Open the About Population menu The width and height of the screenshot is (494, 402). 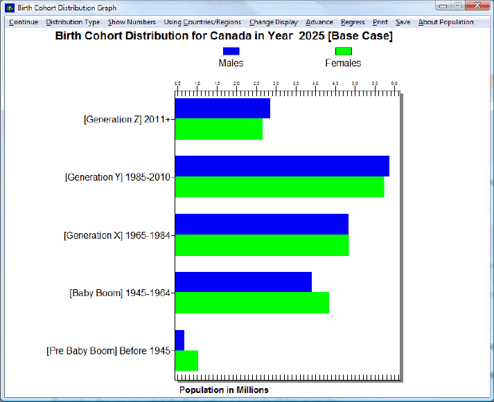tap(446, 22)
